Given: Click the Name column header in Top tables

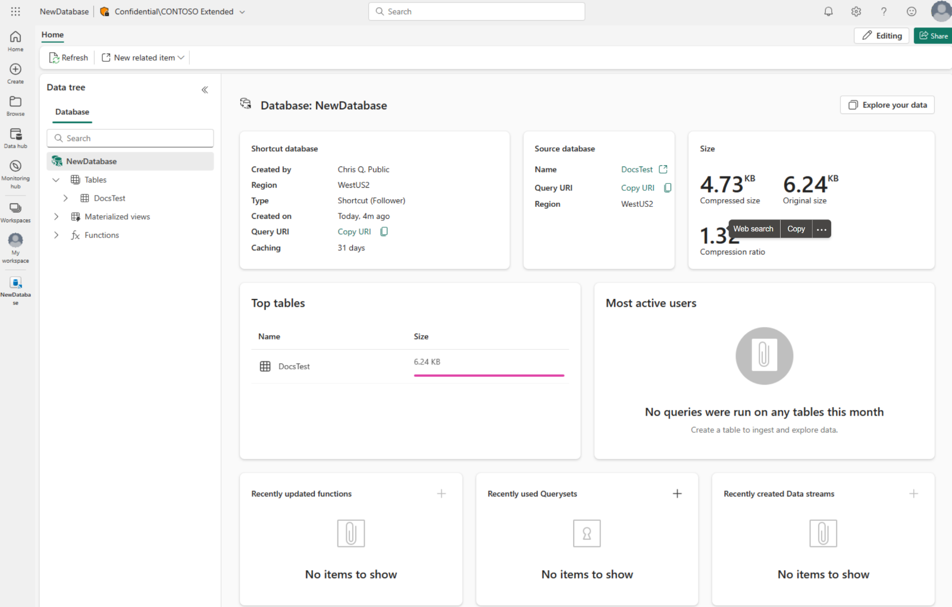Looking at the screenshot, I should point(269,336).
